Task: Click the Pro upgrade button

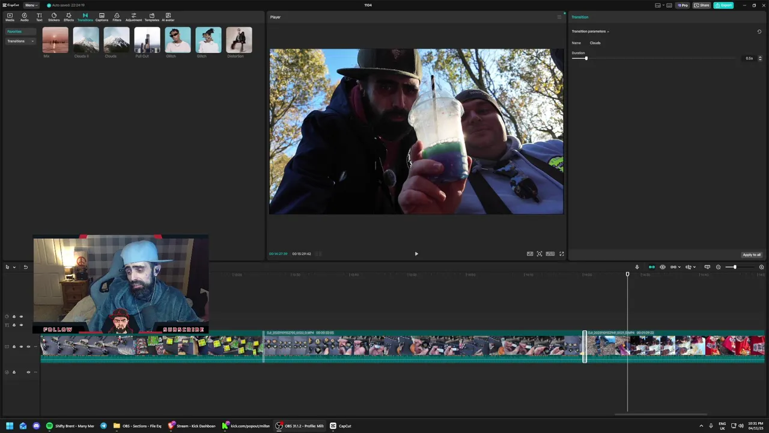Action: coord(682,5)
